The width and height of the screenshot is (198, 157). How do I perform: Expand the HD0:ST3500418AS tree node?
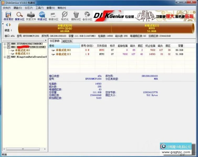tap(5, 43)
